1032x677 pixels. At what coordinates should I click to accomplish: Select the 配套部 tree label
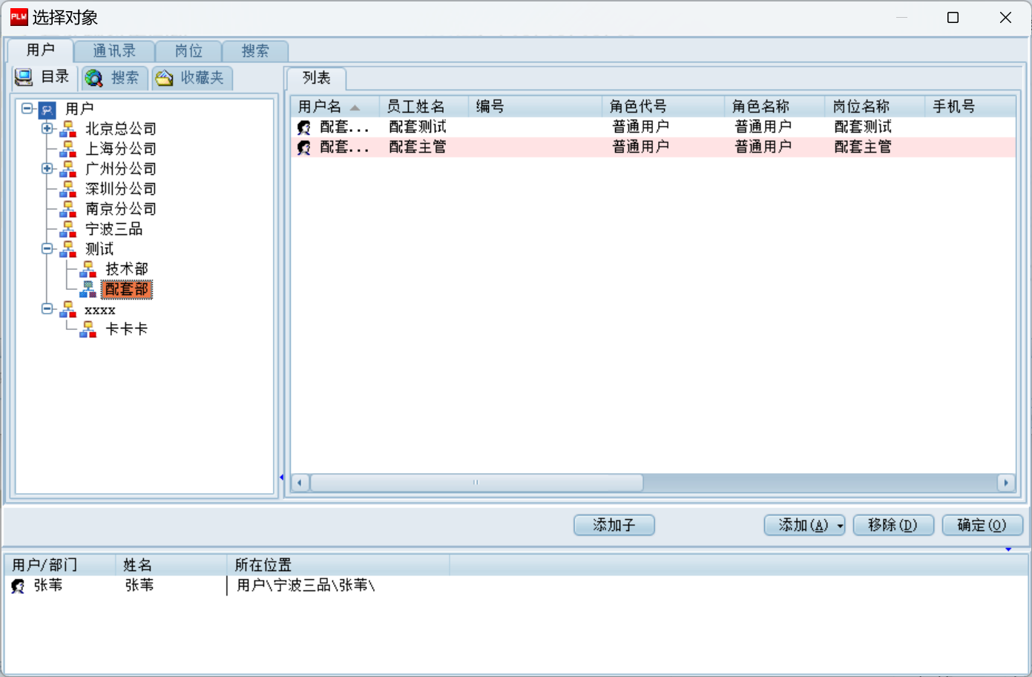point(127,289)
